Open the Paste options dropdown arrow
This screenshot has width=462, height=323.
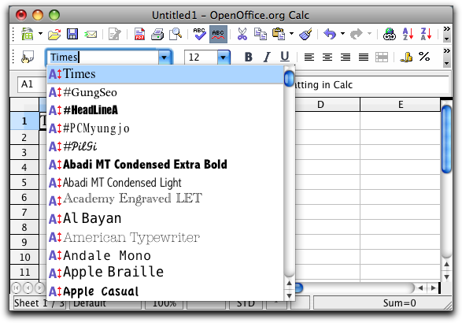pos(291,34)
